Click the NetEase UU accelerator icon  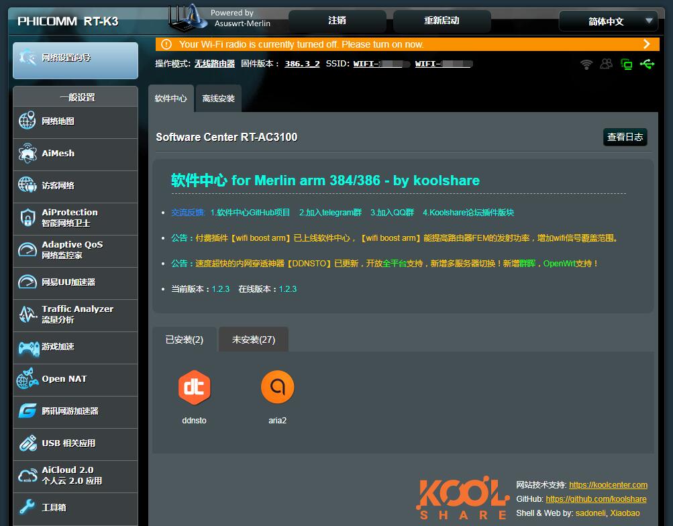(x=28, y=282)
